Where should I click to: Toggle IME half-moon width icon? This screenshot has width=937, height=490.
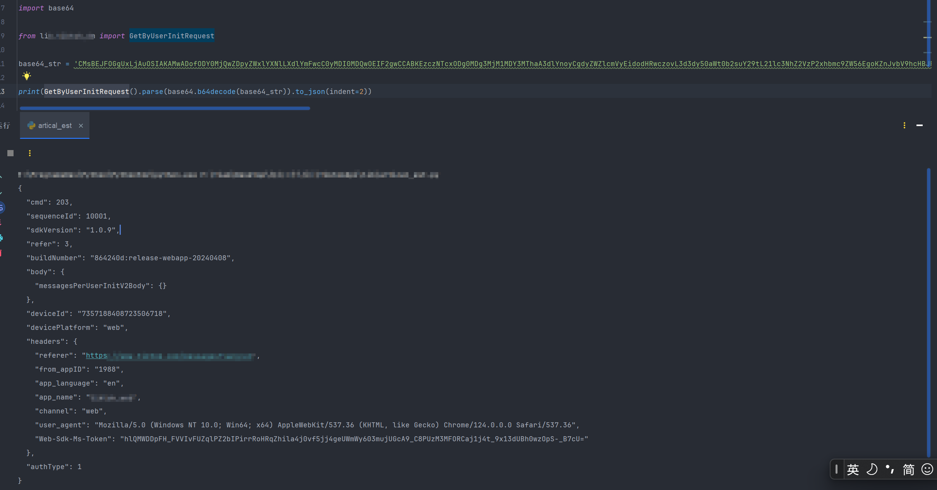[872, 470]
